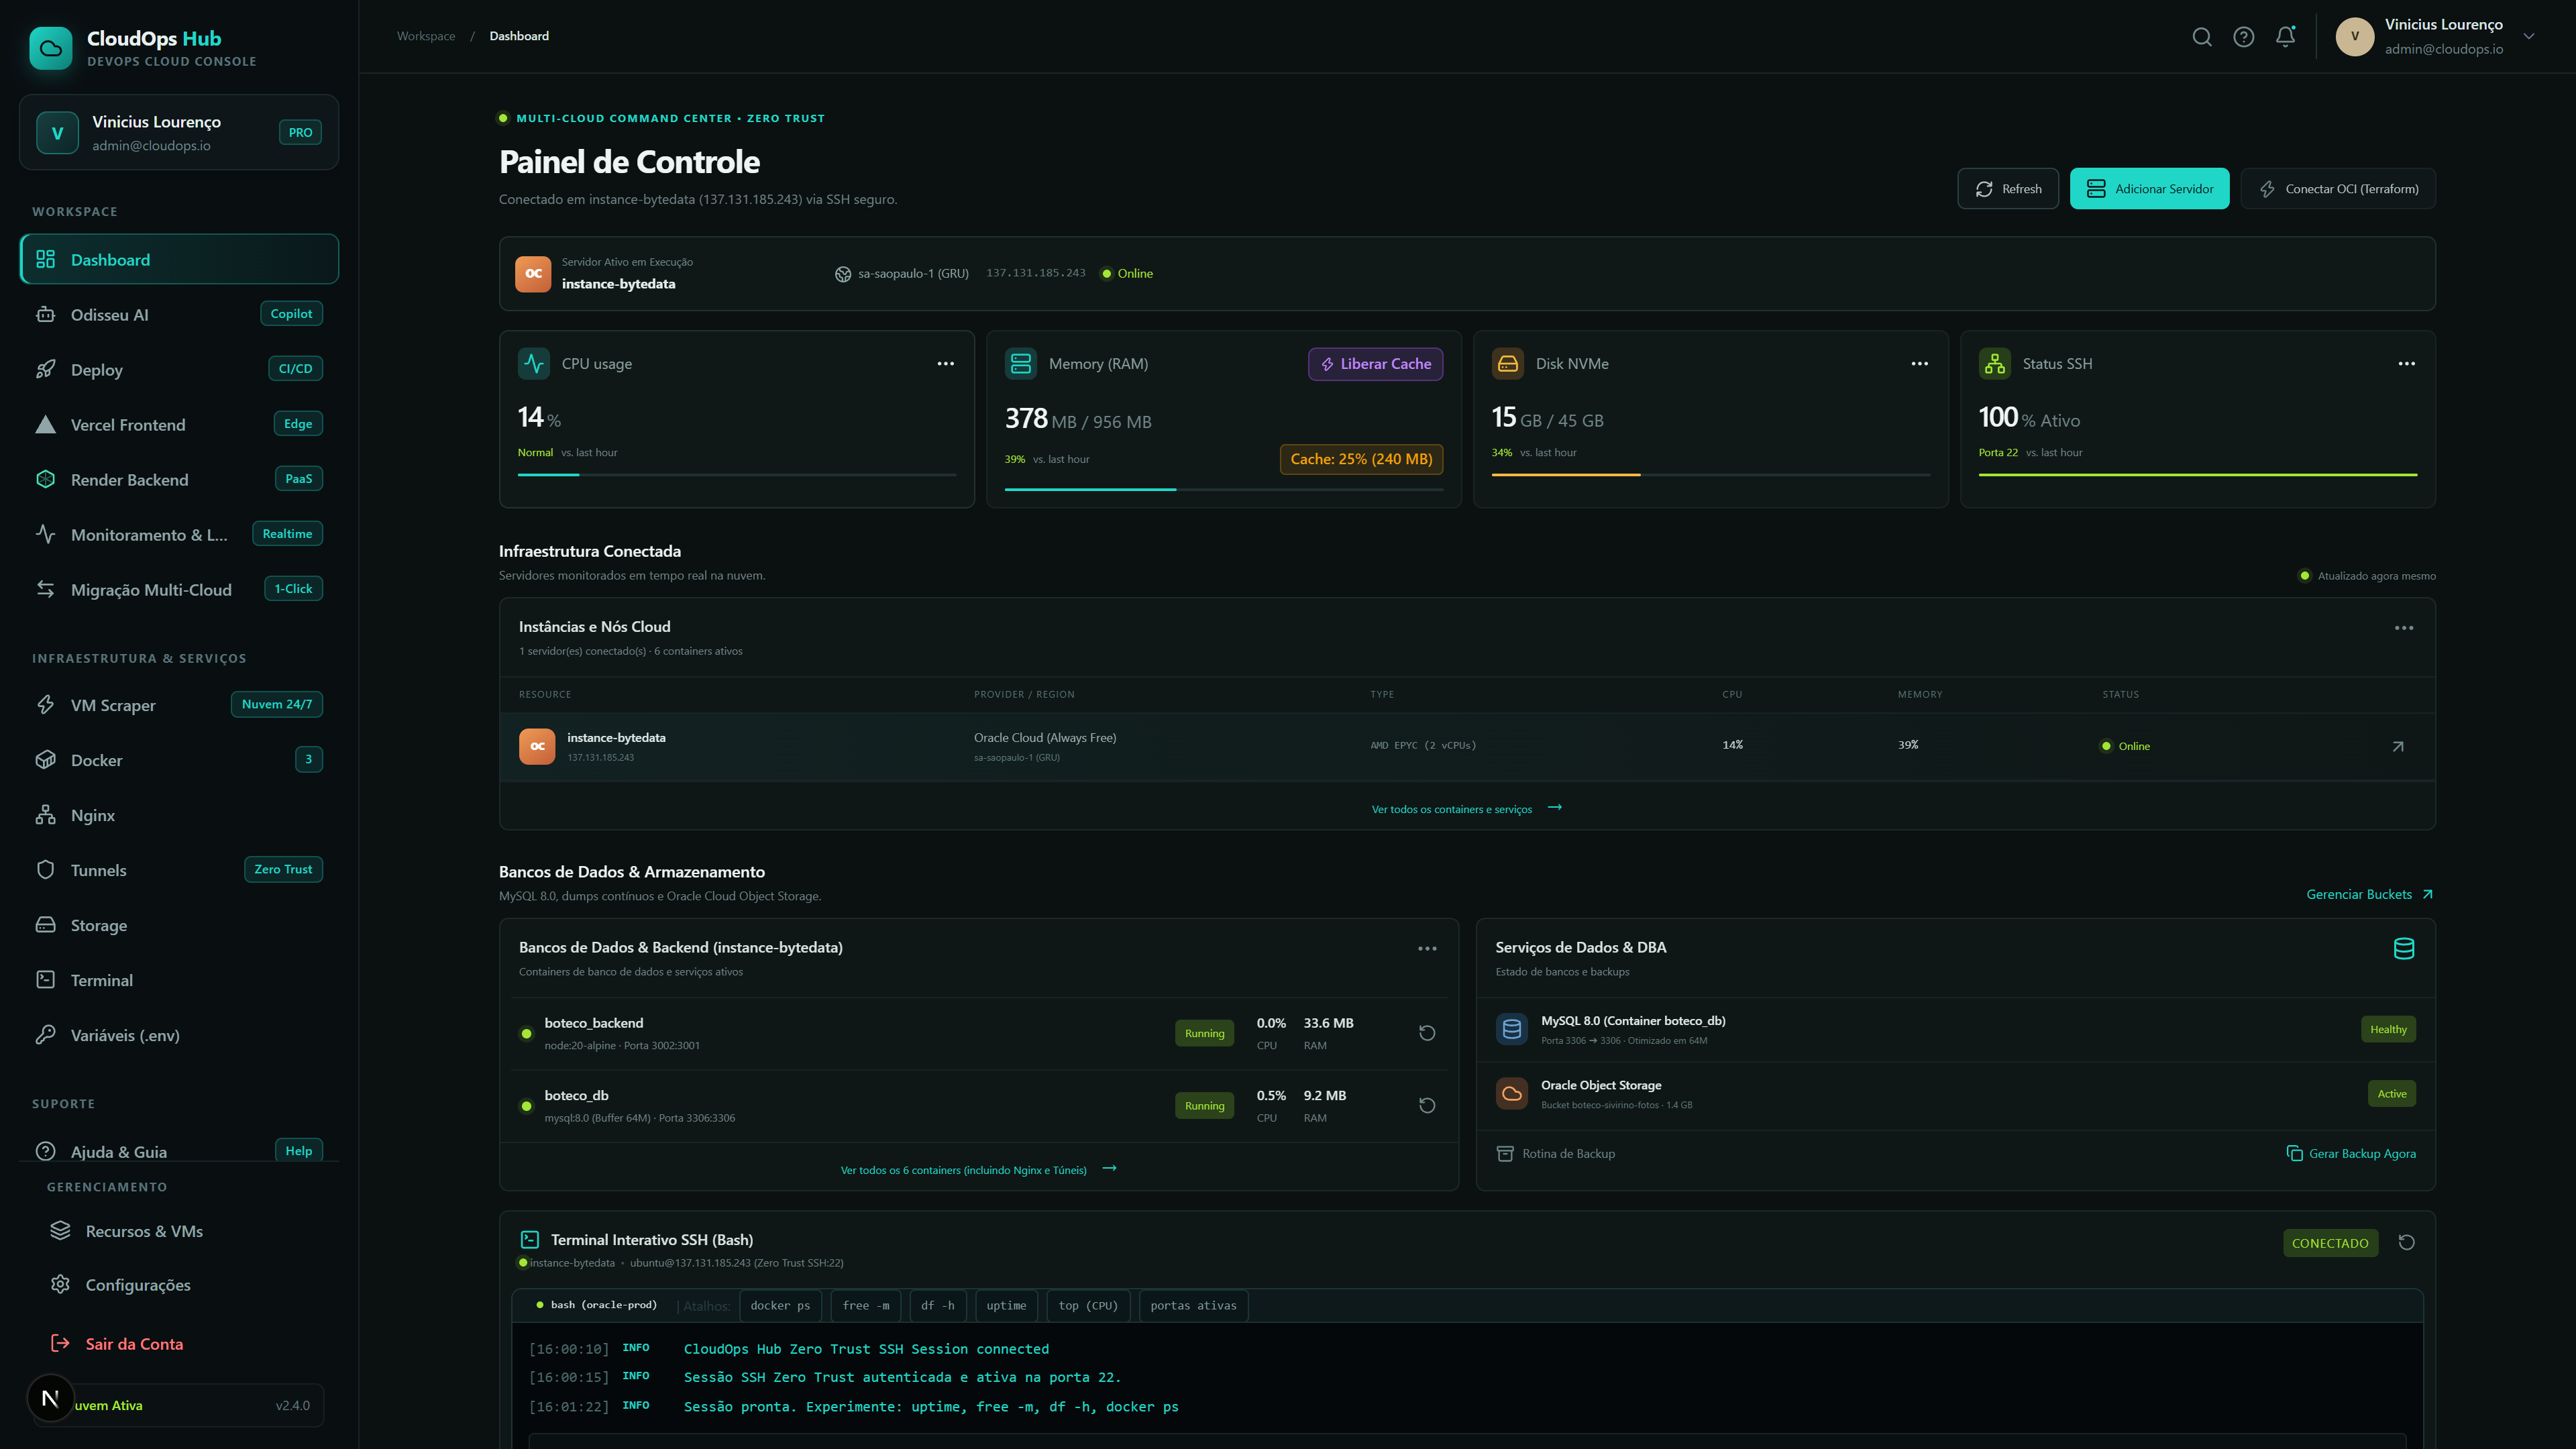Select the uptime terminal shortcut
The height and width of the screenshot is (1449, 2576).
(1006, 1305)
